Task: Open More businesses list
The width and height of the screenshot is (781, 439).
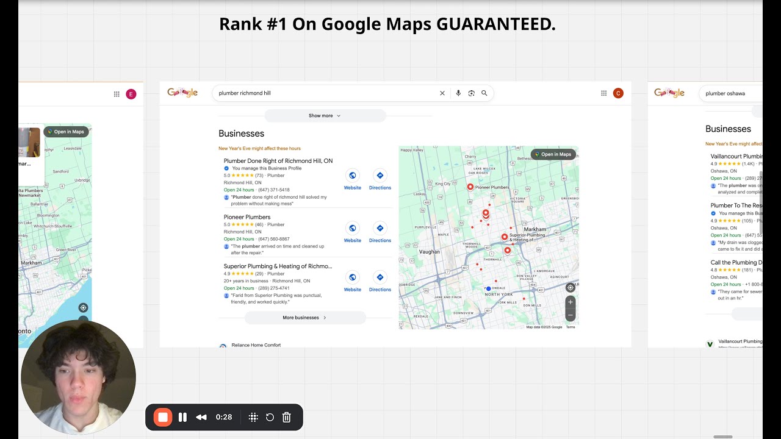Action: tap(305, 318)
